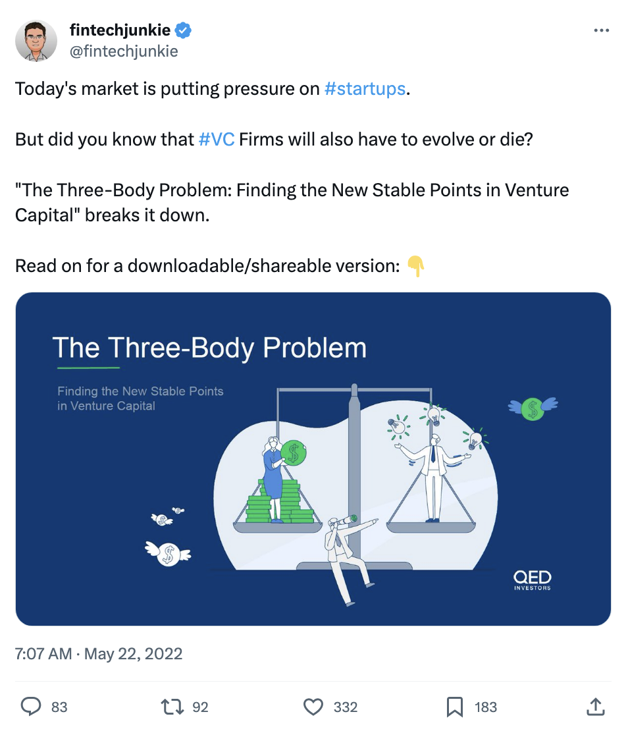The width and height of the screenshot is (628, 739).
Task: Click the 92 reposts count
Action: click(200, 707)
